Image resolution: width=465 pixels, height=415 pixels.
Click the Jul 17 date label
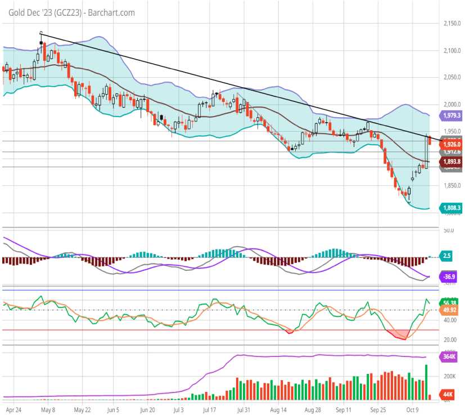[x=210, y=410]
